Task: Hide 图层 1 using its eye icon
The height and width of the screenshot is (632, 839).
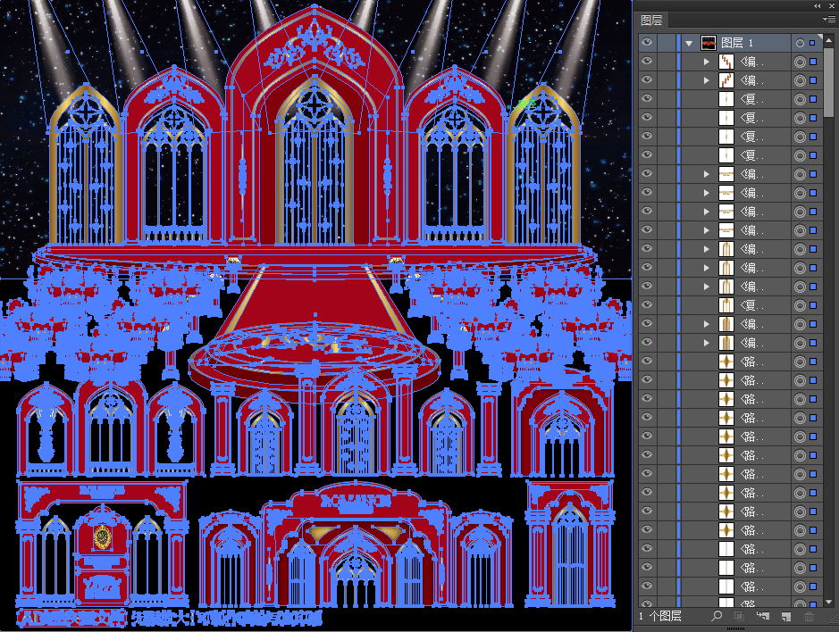Action: point(647,42)
